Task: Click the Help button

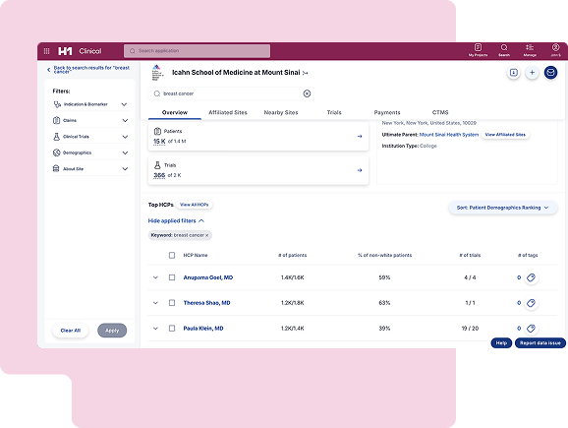Action: pos(501,342)
